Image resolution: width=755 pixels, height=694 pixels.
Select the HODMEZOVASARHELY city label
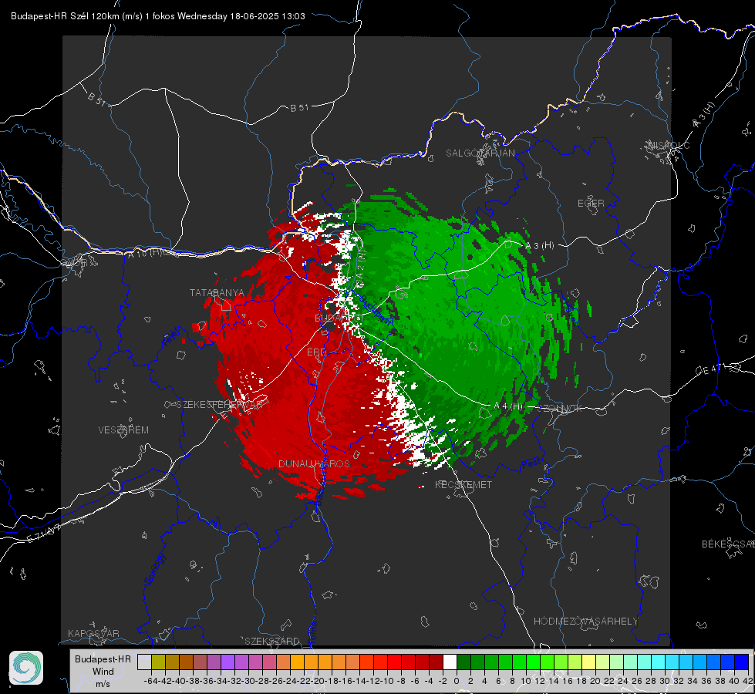click(585, 622)
